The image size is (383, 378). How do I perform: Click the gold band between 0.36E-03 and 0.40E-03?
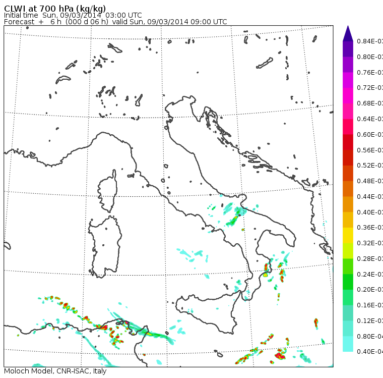(348, 220)
